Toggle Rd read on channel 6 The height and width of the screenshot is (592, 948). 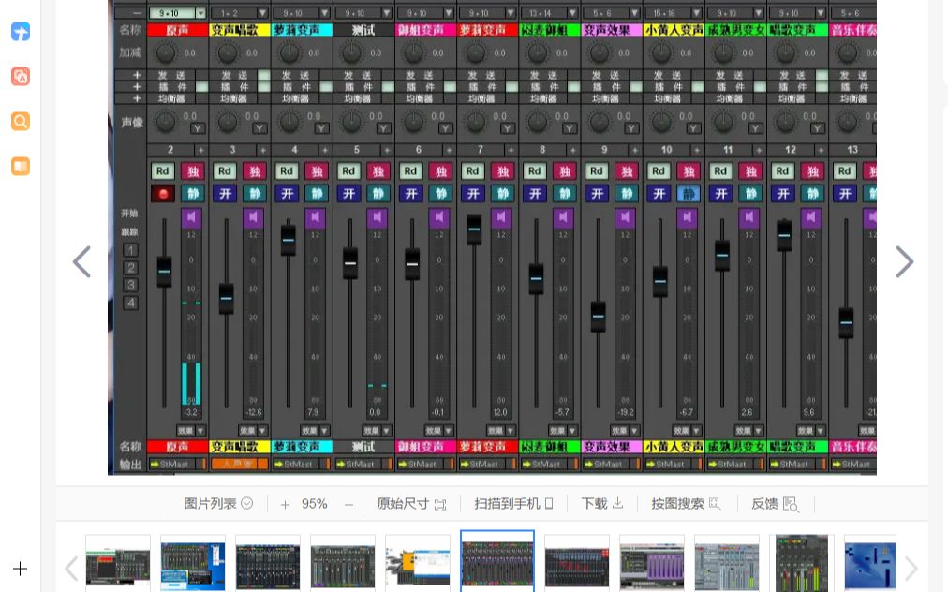410,171
